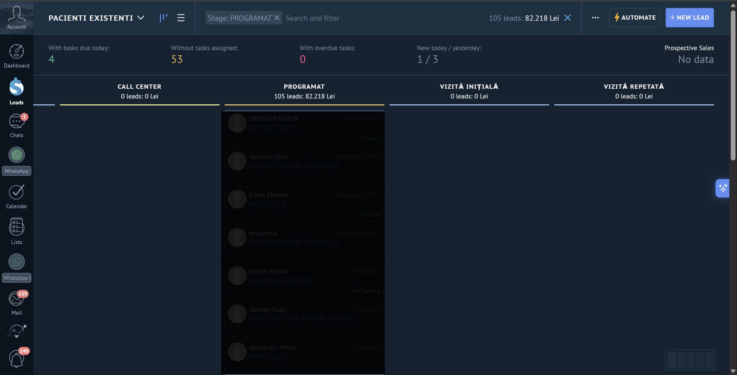
Task: Click the AI assistant sparkle icon
Action: coord(723,188)
